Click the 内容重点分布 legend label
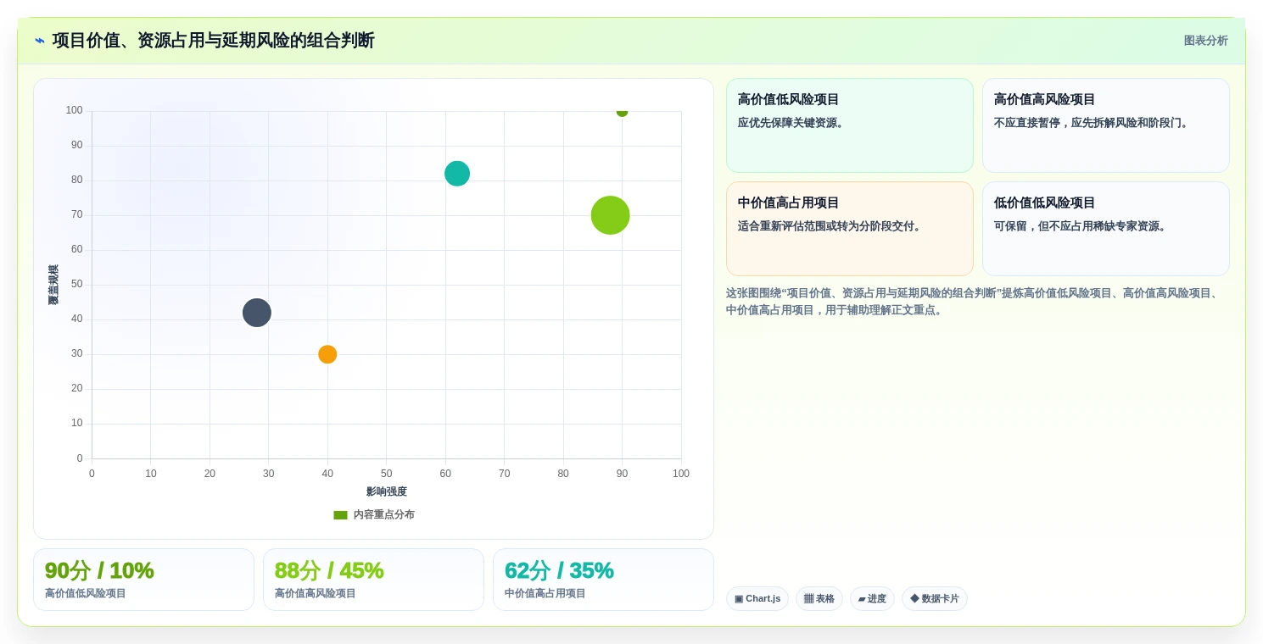 click(384, 515)
